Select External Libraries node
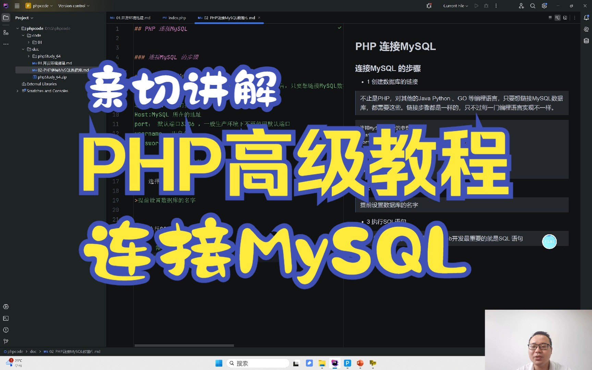Image resolution: width=592 pixels, height=370 pixels. [39, 84]
